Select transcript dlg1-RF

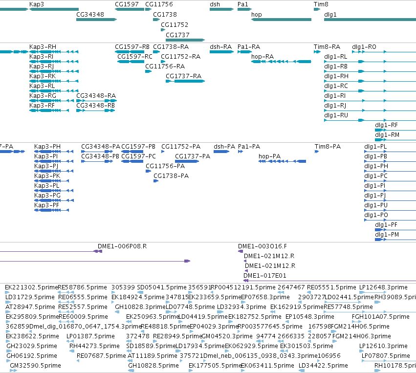pos(395,130)
